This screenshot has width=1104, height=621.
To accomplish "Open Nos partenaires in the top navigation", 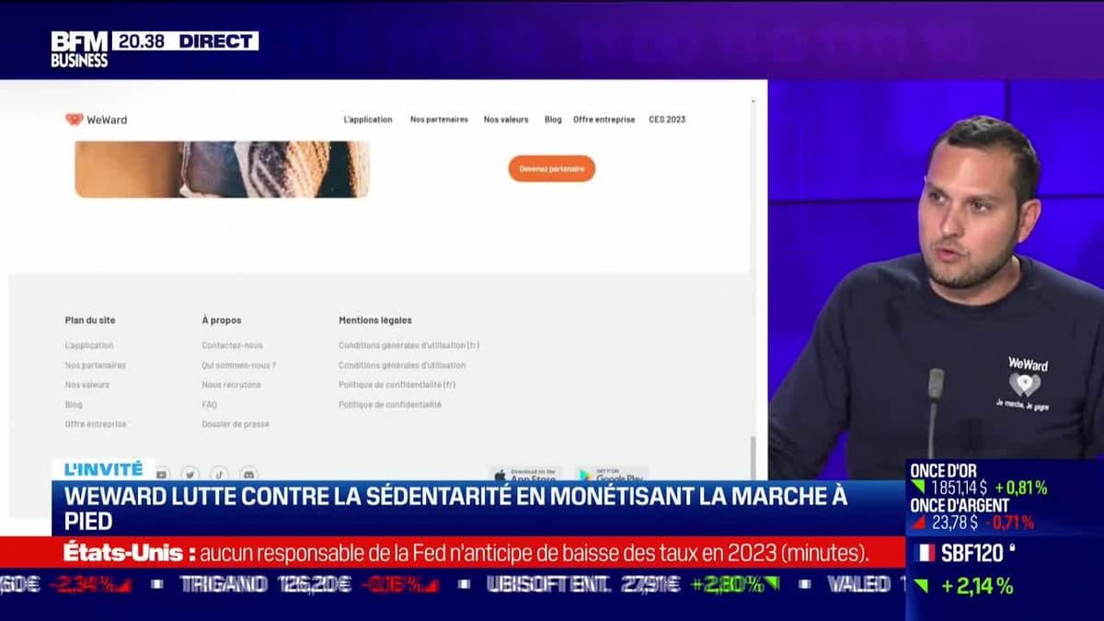I will [x=439, y=120].
